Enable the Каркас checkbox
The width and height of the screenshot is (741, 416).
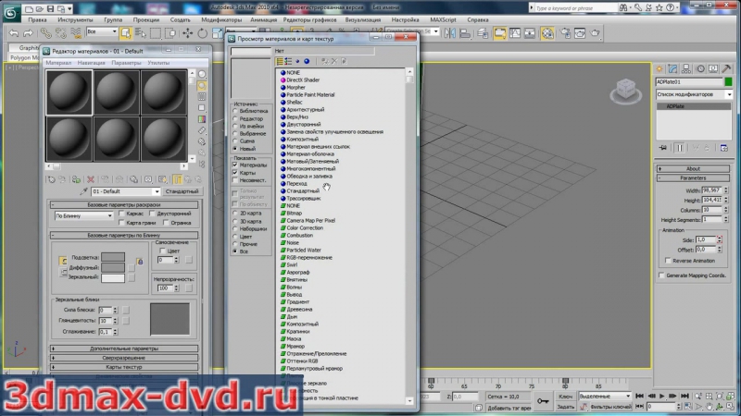(x=121, y=214)
